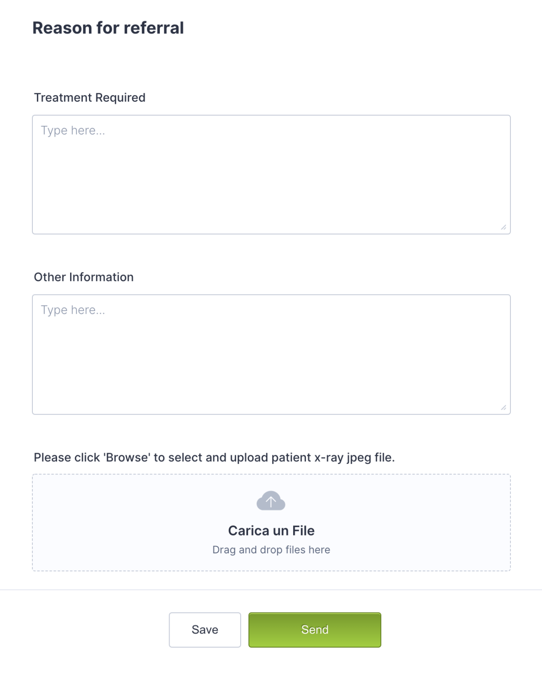Screen dimensions: 542x673
Task: Select the Treatment Required label
Action: tap(90, 97)
